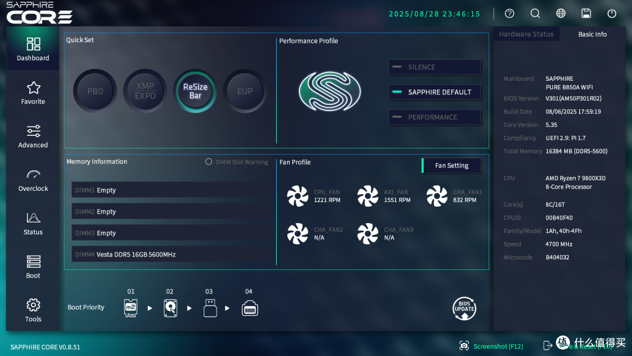
Task: Click the Microcode B404032 value
Action: (558, 257)
